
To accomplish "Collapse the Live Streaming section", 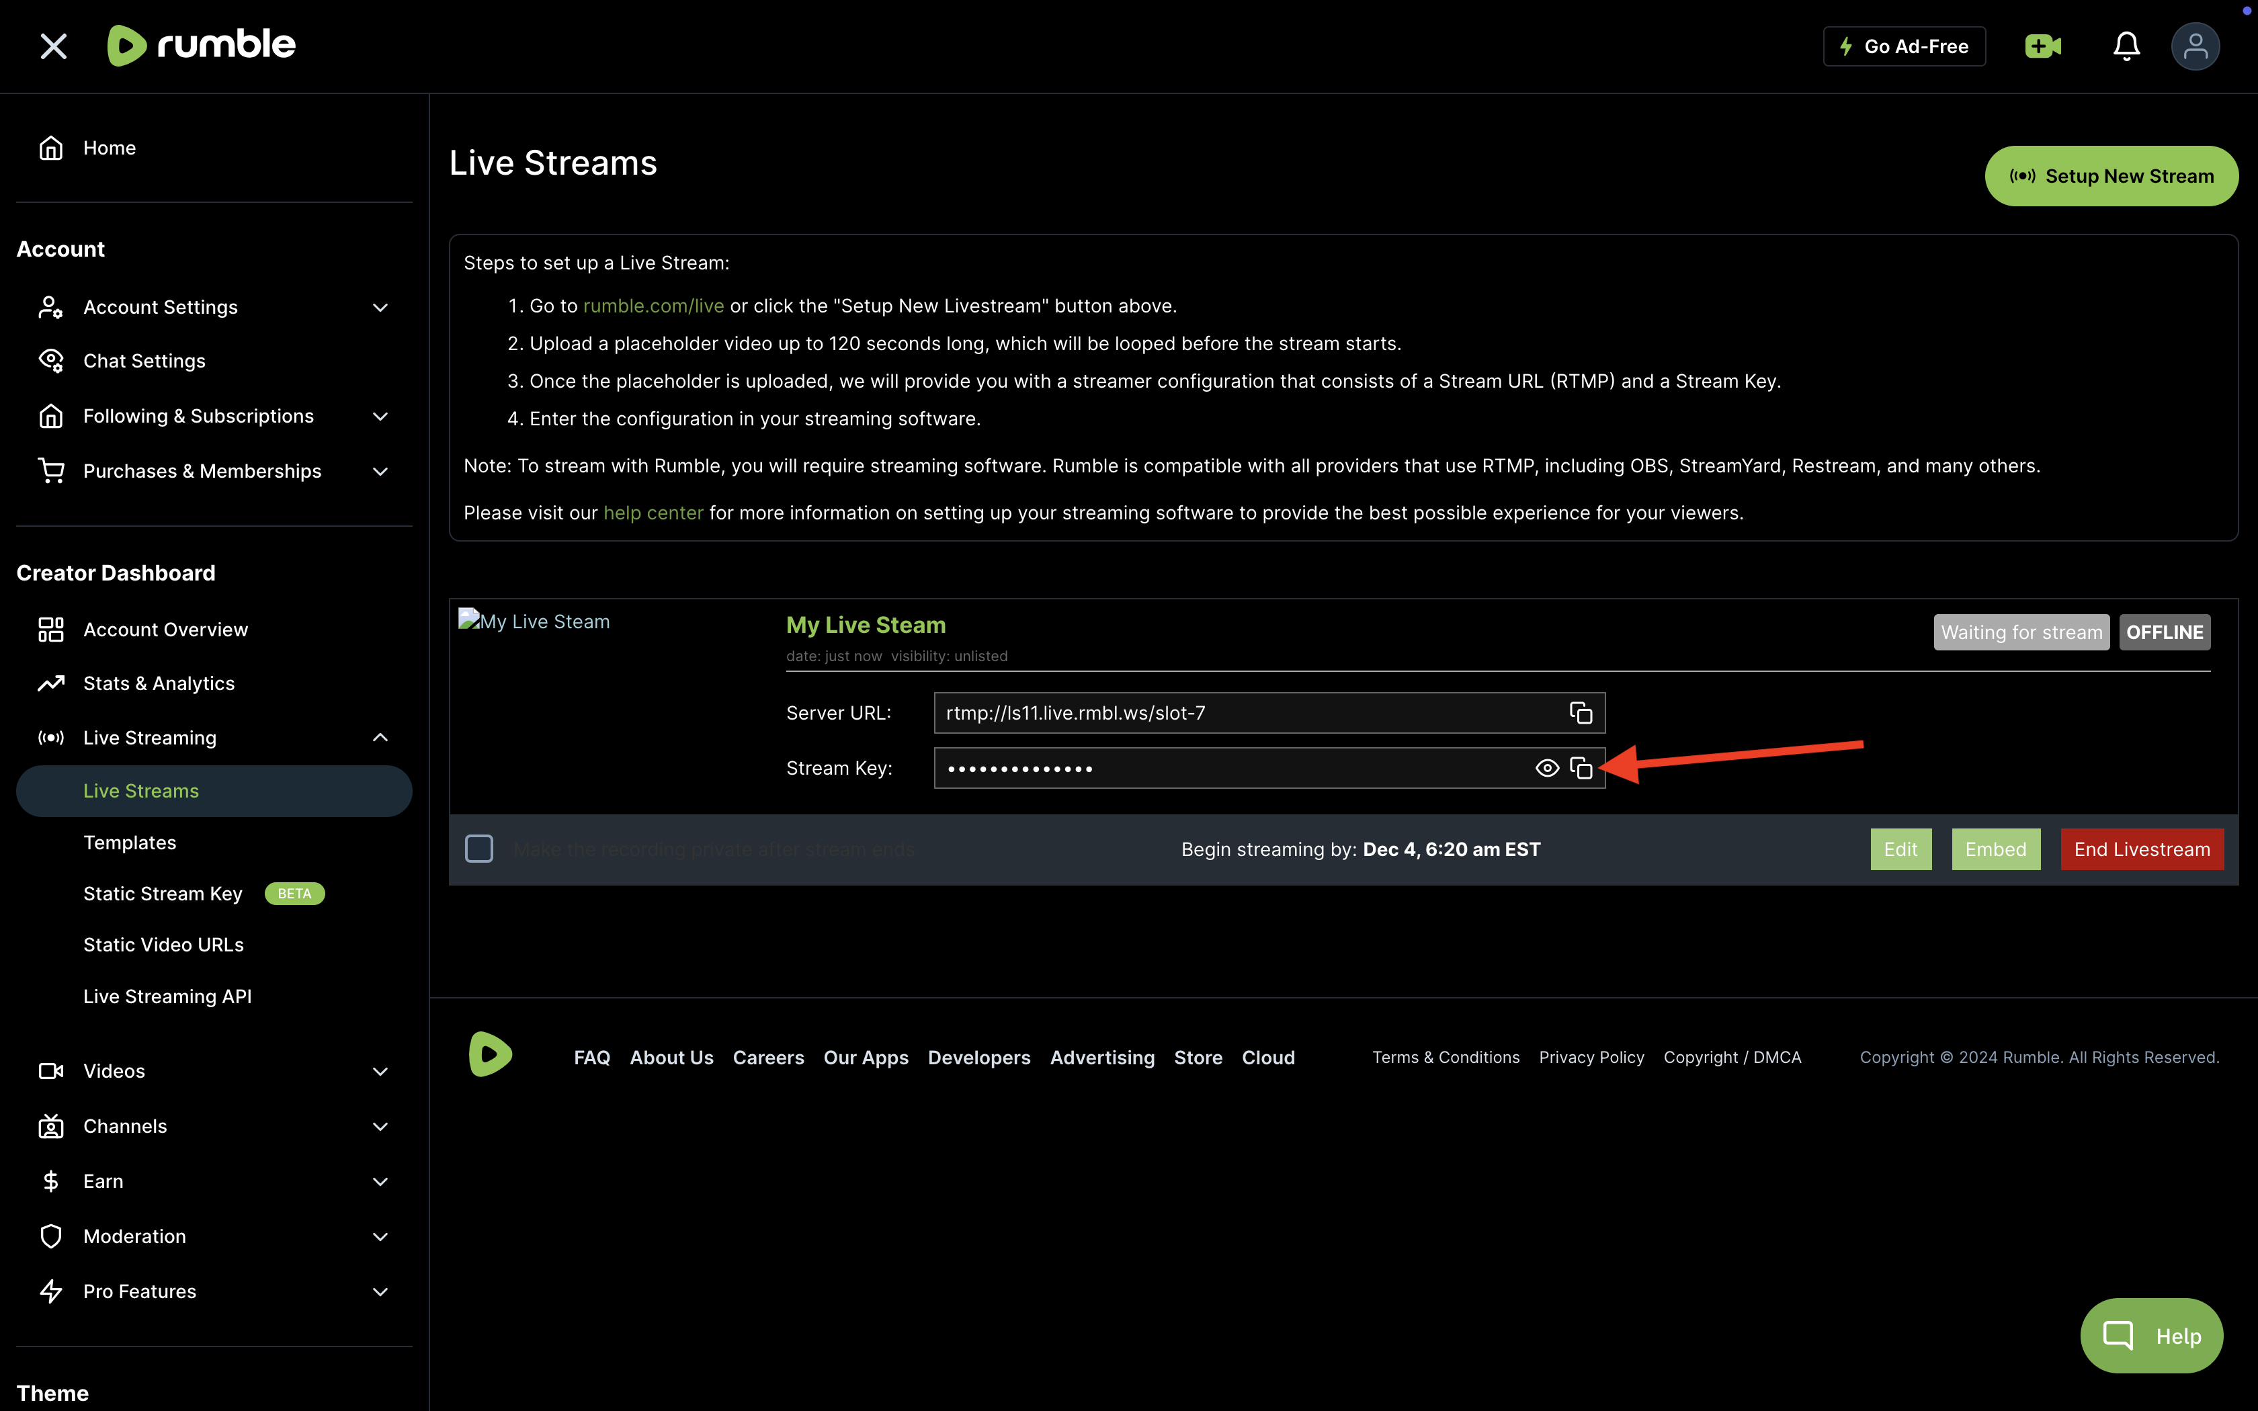I will (x=380, y=737).
